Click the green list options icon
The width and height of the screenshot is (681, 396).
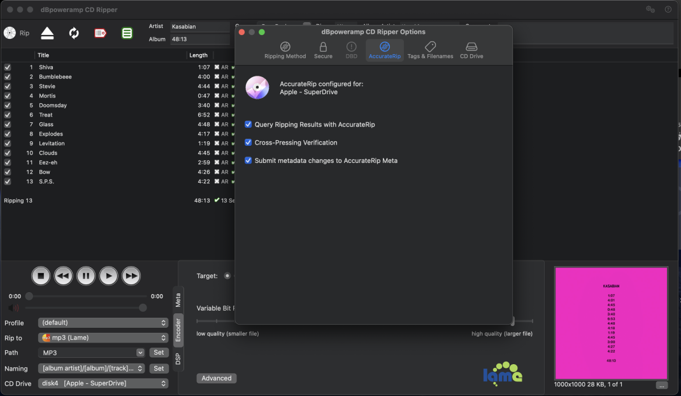(x=127, y=33)
